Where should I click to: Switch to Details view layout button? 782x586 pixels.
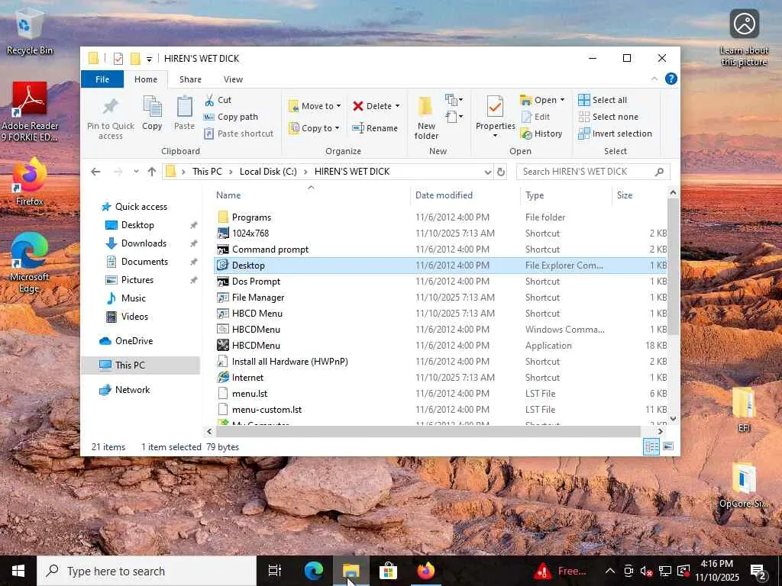651,446
